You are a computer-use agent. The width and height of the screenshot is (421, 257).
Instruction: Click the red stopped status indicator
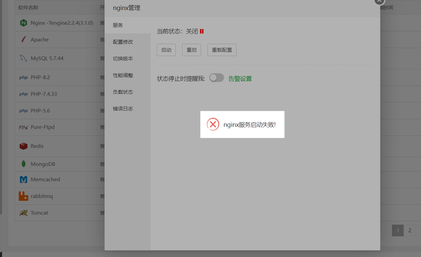[x=202, y=31]
